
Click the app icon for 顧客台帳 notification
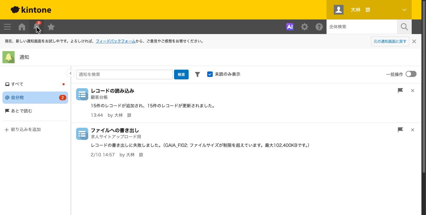(82, 94)
